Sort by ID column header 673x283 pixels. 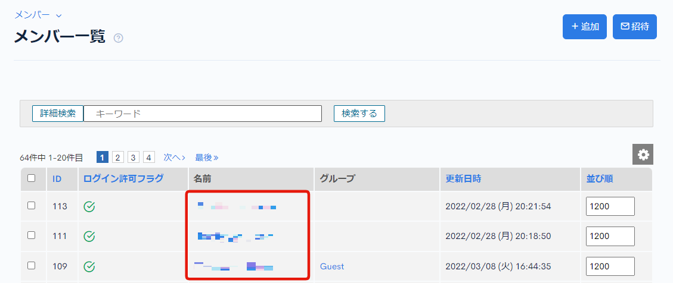pyautogui.click(x=57, y=179)
